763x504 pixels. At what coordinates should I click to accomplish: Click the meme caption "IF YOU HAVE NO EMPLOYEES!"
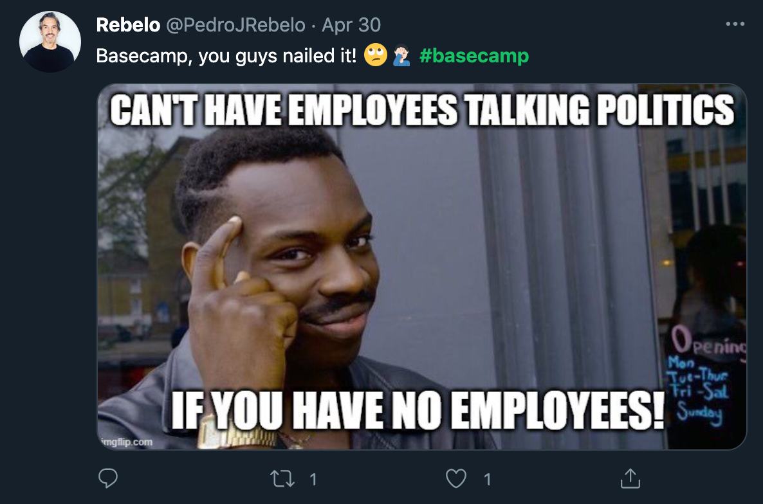click(418, 410)
